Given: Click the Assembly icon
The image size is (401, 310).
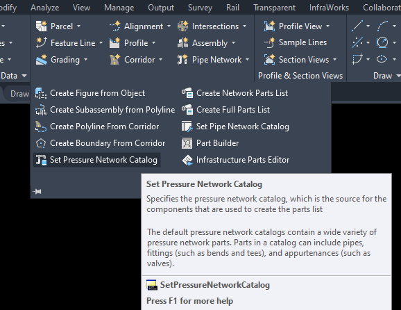Looking at the screenshot, I should [183, 43].
